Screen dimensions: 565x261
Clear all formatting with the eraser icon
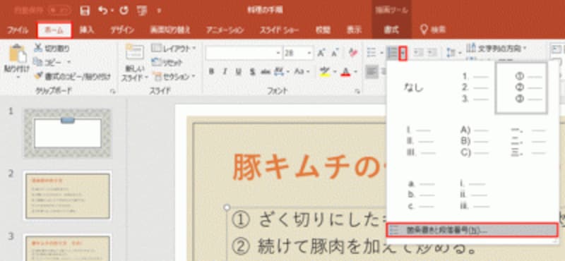click(353, 54)
